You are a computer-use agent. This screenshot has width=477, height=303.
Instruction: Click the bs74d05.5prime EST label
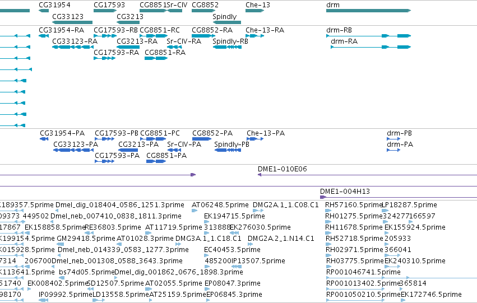[87, 272]
